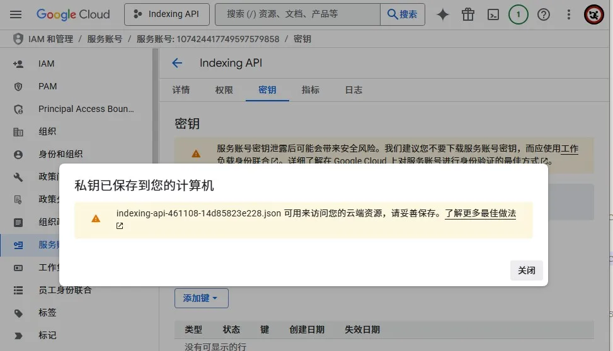Click the 密钥 breadcrumb item
This screenshot has height=351, width=613.
click(x=302, y=39)
